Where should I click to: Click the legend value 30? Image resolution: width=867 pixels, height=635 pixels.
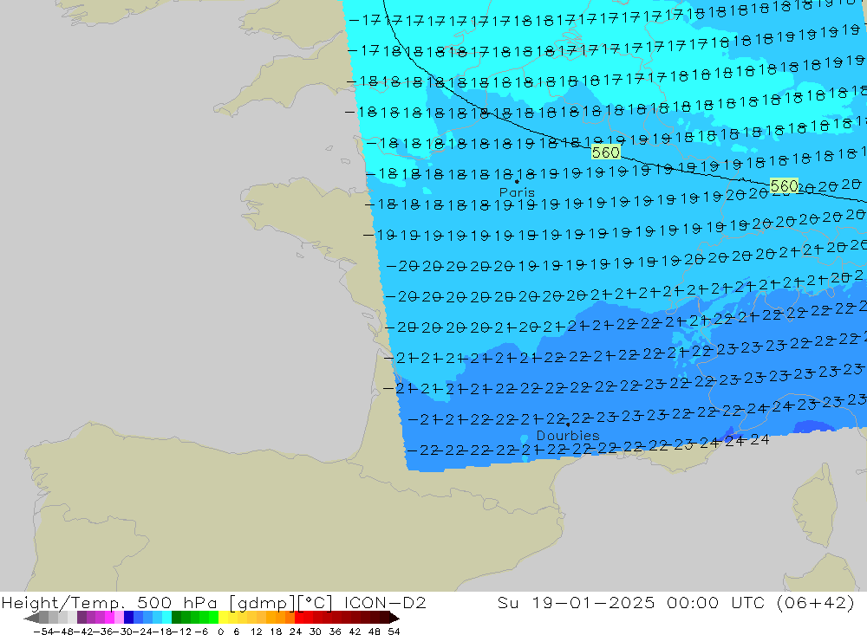click(316, 632)
